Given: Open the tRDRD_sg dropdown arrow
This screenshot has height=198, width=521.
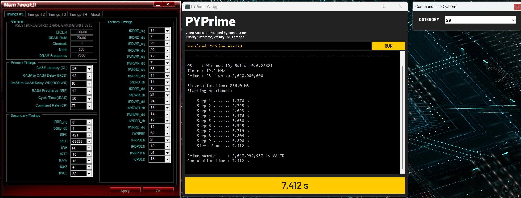Looking at the screenshot, I should (x=167, y=31).
